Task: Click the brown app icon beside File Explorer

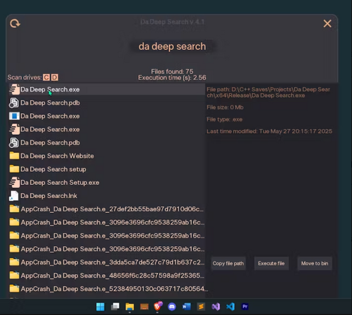Action: click(x=144, y=307)
